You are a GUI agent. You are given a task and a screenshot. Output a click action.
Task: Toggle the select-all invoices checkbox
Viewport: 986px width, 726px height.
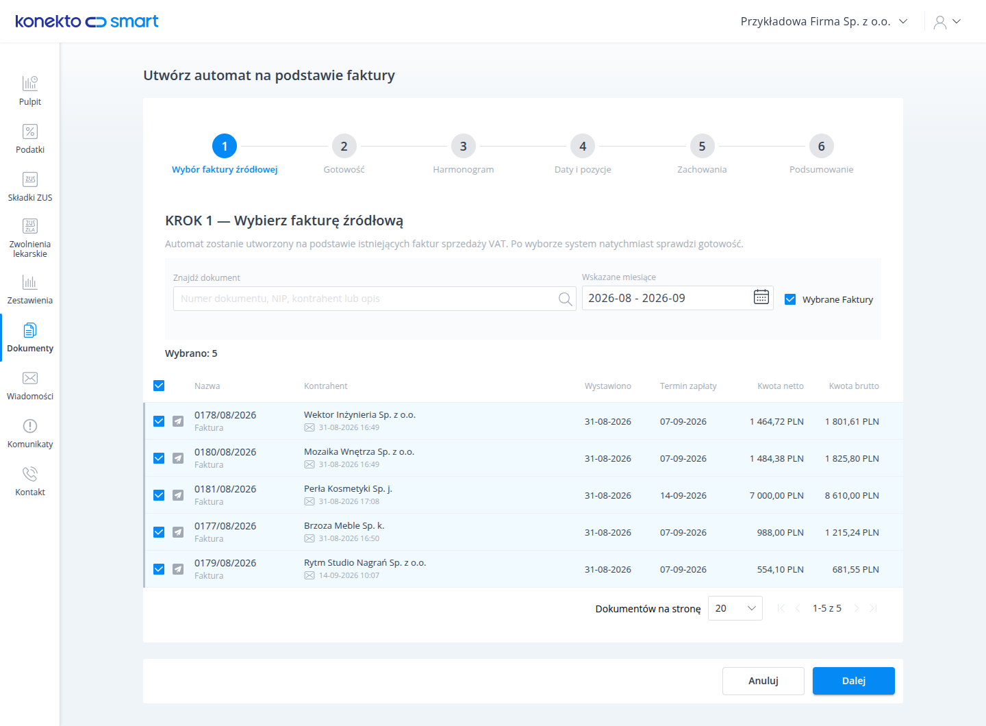point(159,386)
